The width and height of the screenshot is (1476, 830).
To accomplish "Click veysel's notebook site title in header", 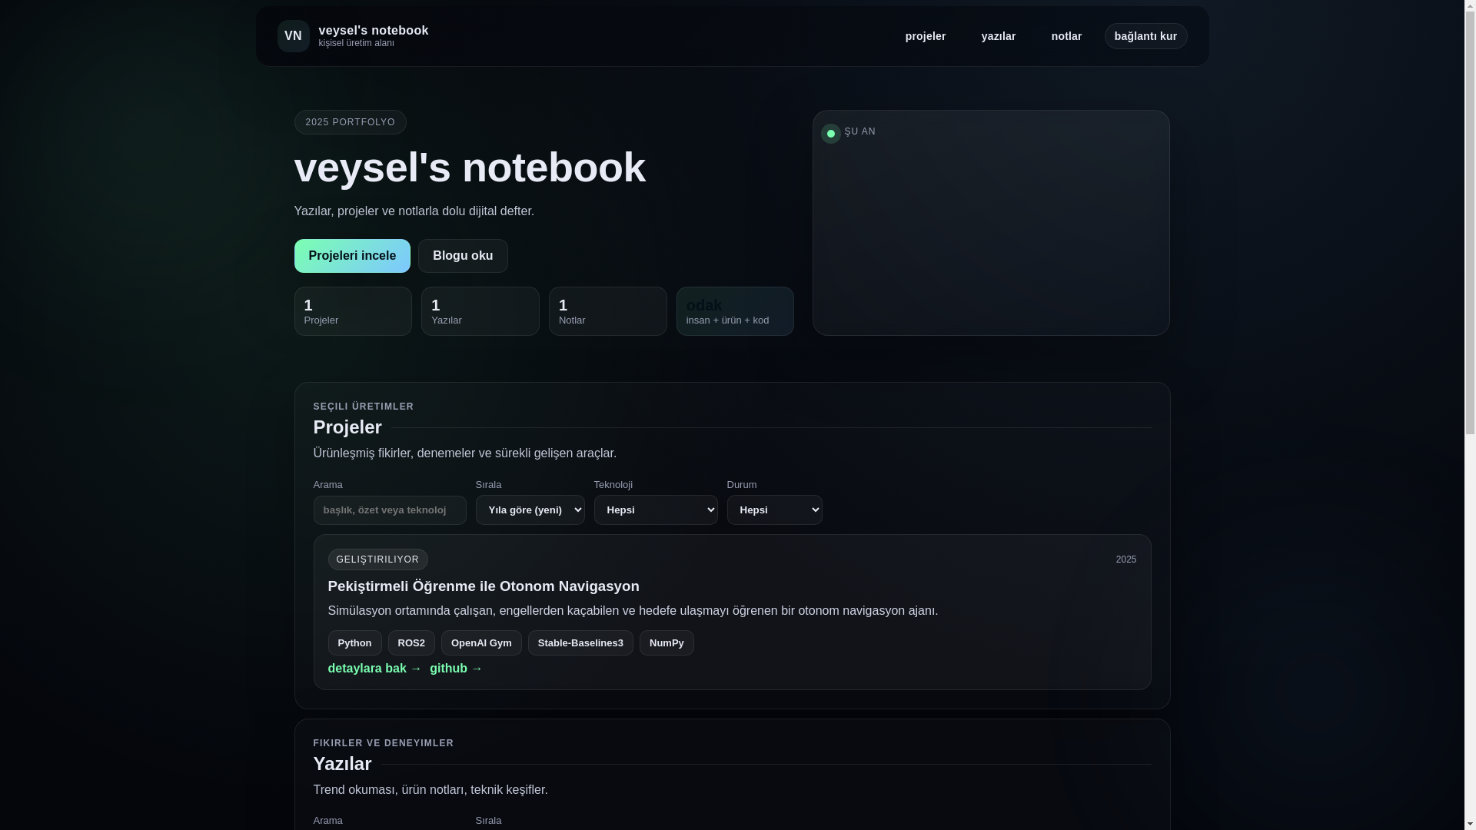I will tap(373, 31).
